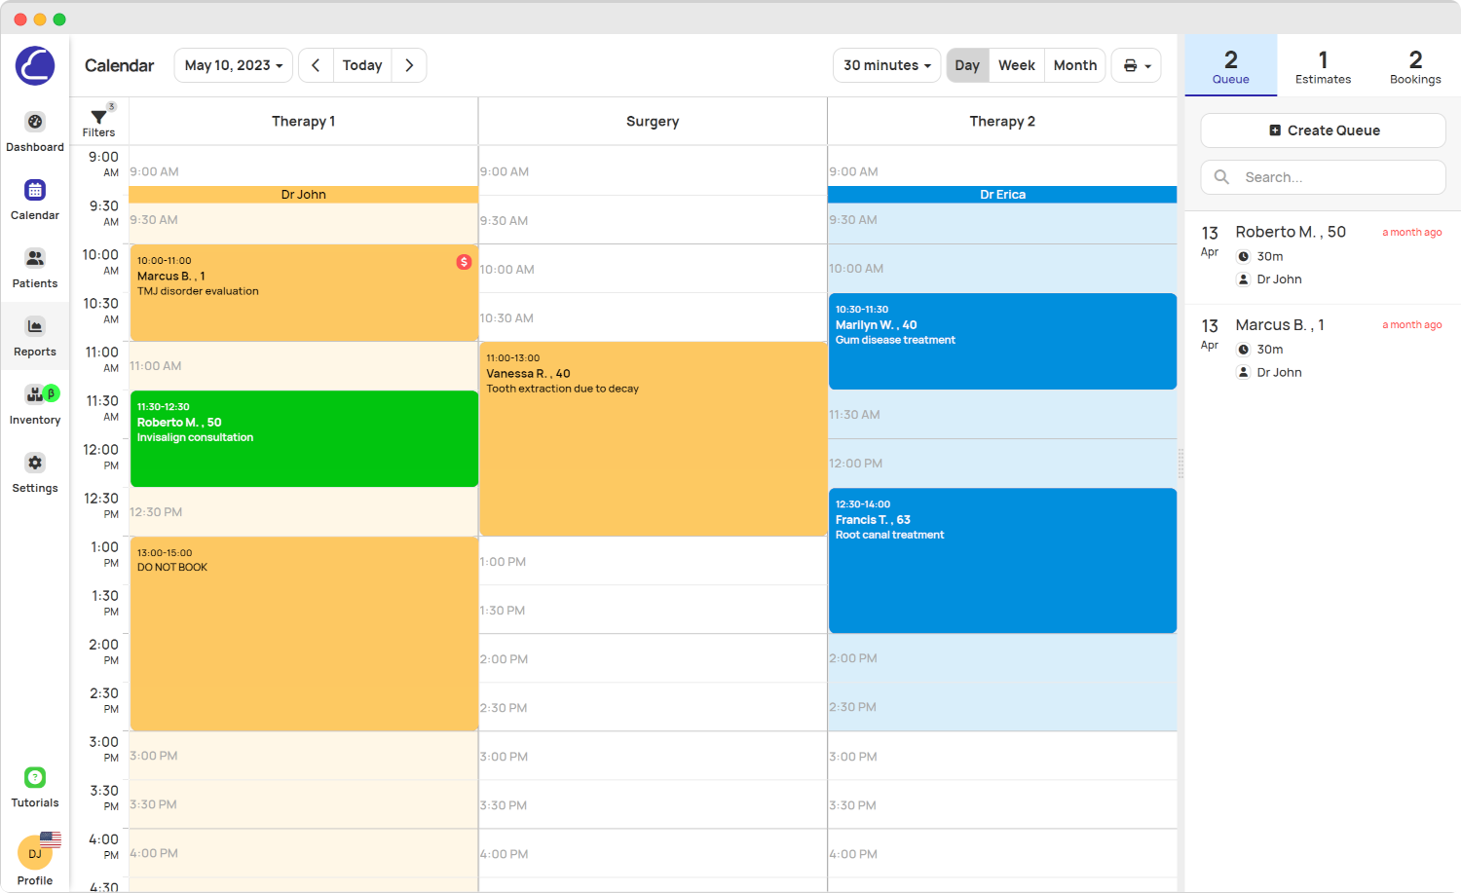The height and width of the screenshot is (893, 1461).
Task: Open the Patients section
Action: click(x=35, y=268)
